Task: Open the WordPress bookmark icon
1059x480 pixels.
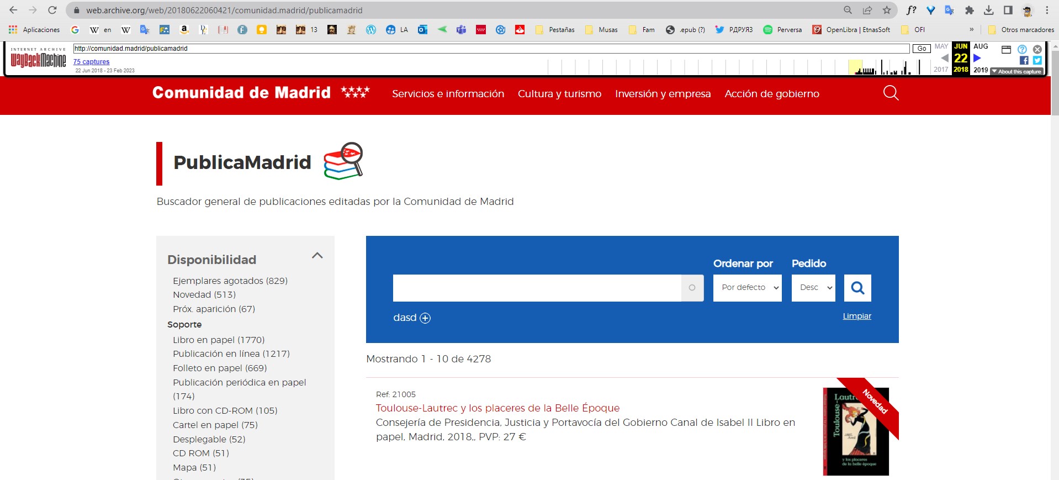Action: [x=371, y=30]
